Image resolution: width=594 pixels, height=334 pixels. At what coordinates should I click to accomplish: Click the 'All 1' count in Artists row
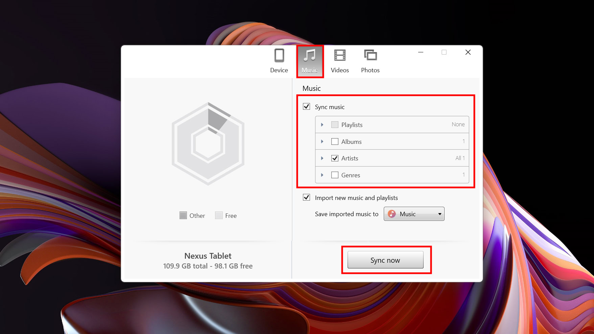[x=460, y=158]
